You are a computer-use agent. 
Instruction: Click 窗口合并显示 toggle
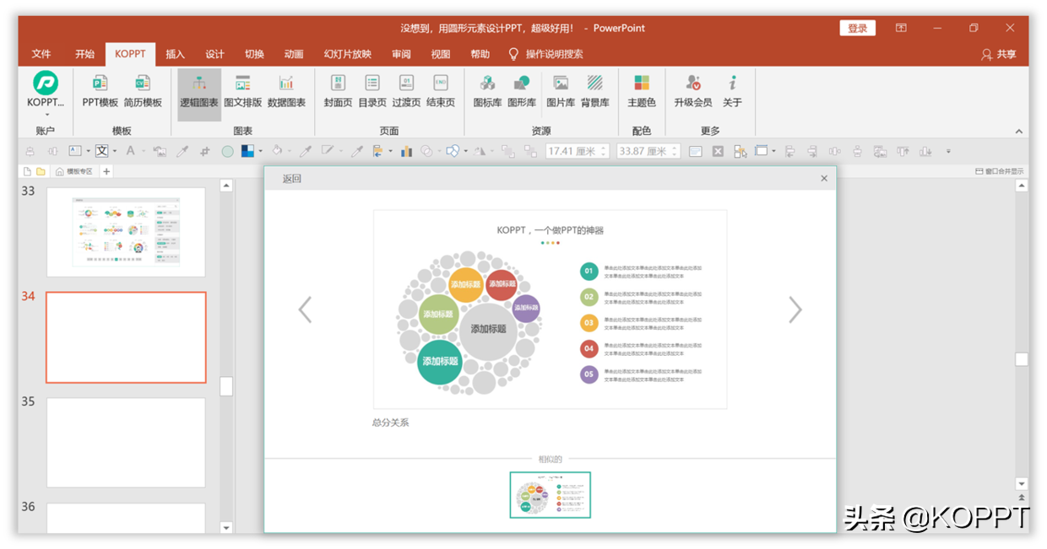pos(1000,171)
